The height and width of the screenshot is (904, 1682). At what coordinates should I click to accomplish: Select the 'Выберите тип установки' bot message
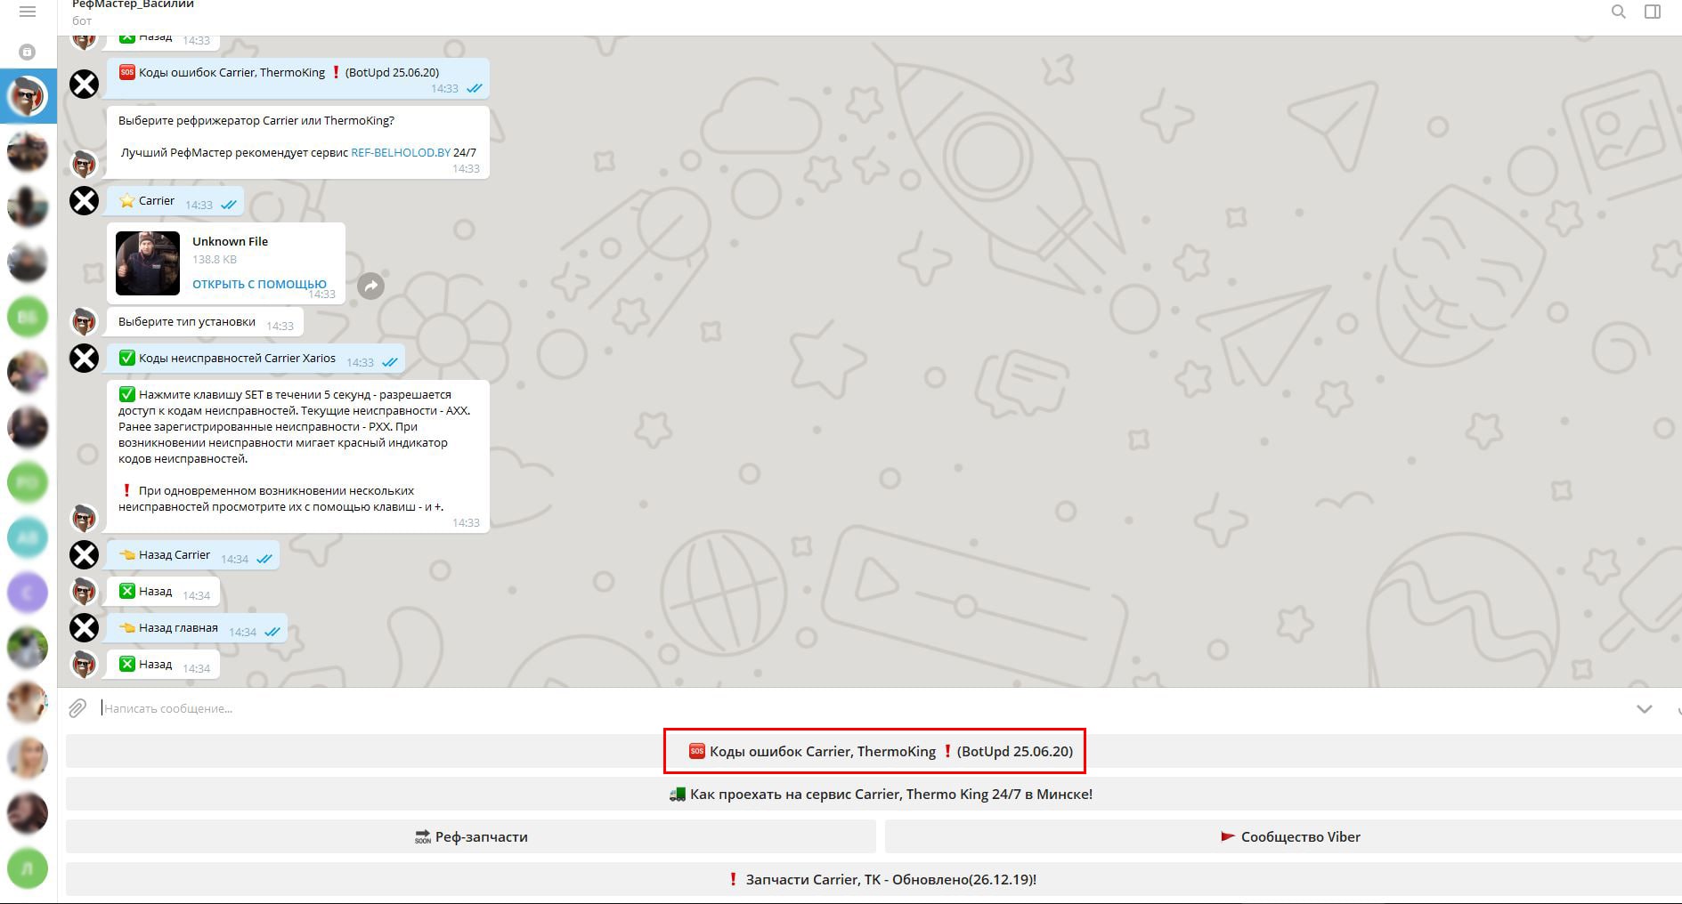coord(205,322)
